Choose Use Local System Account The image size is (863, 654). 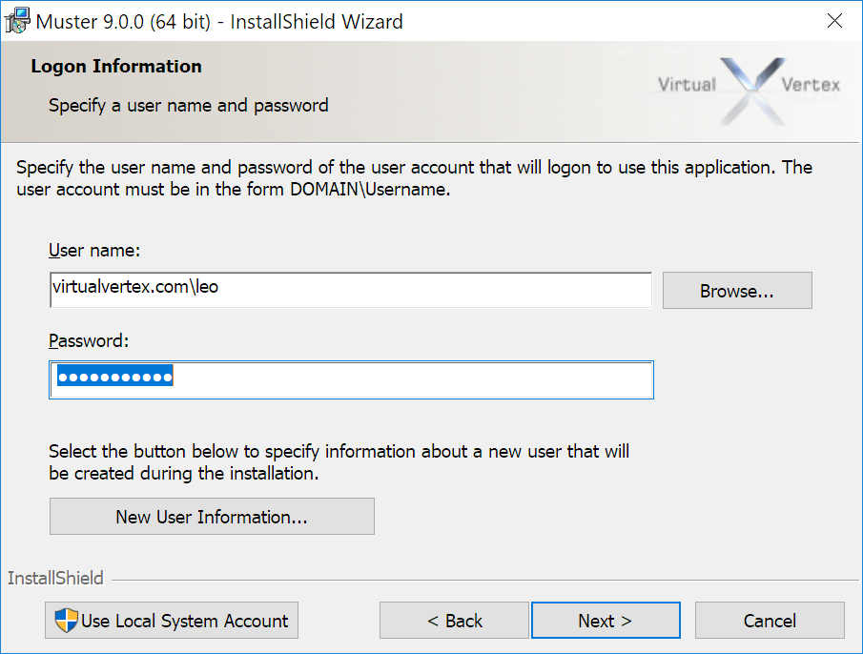point(172,621)
